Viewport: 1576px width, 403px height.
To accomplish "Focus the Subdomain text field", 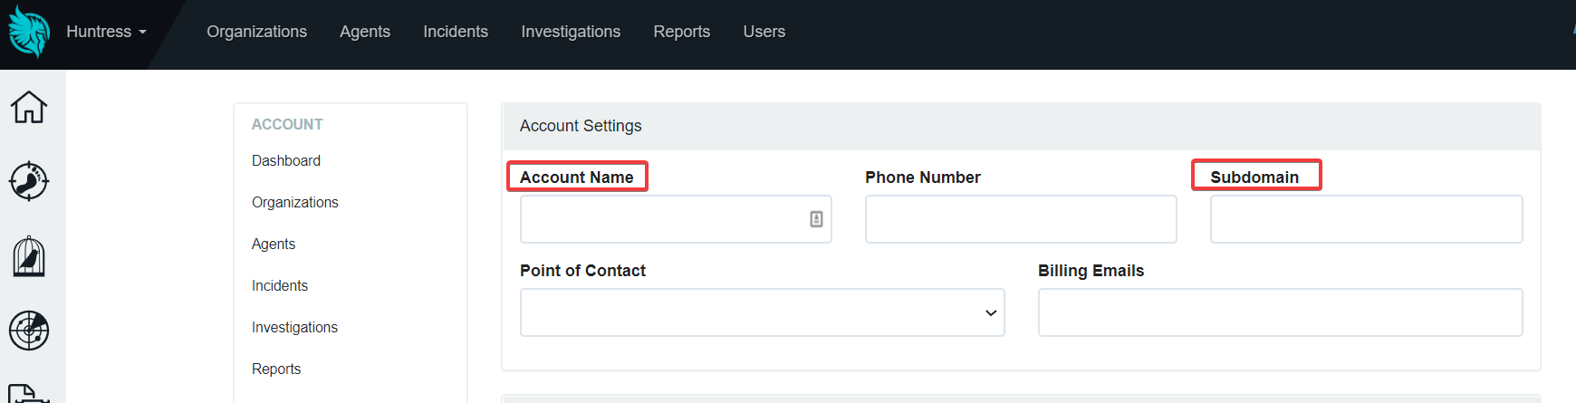I will 1367,219.
